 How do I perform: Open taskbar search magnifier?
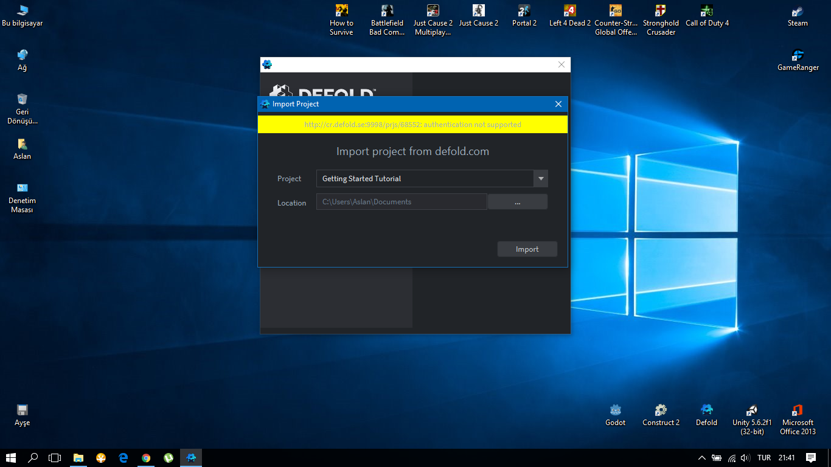click(33, 458)
